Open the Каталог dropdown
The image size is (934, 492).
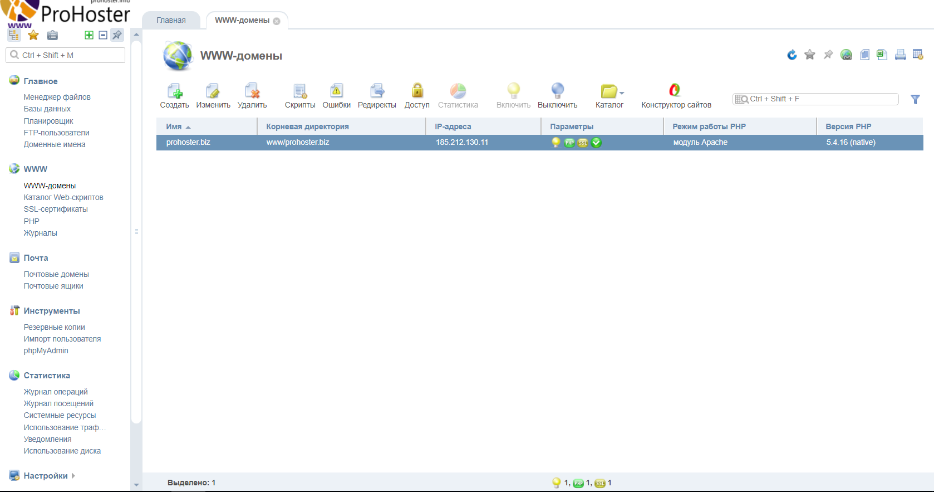pos(611,92)
